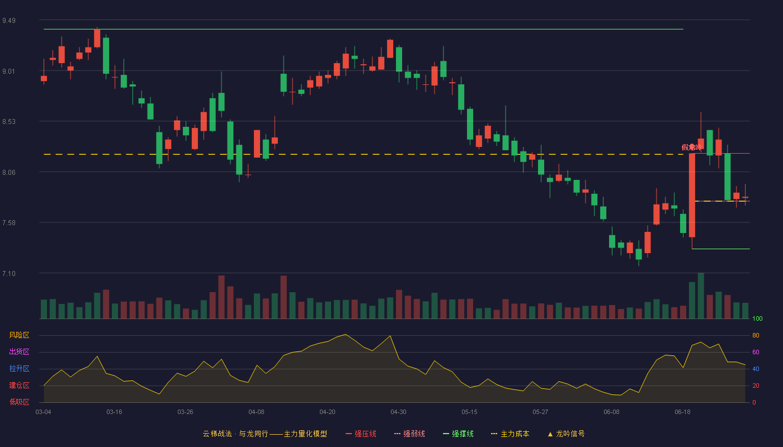Screen dimensions: 783x447
Task: Click the 05-27 date axis label
Action: click(540, 412)
